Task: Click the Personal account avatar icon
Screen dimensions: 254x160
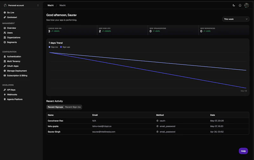Action: point(5,5)
